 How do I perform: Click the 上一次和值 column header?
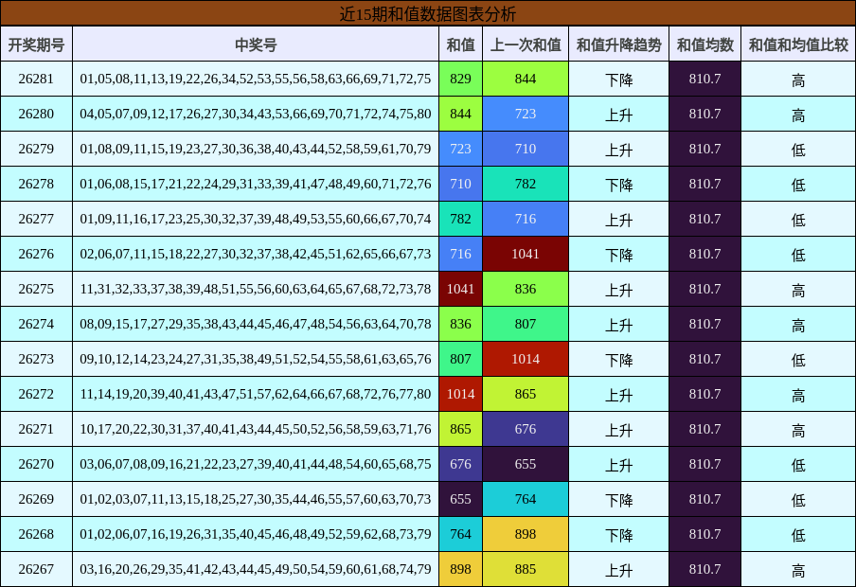526,44
